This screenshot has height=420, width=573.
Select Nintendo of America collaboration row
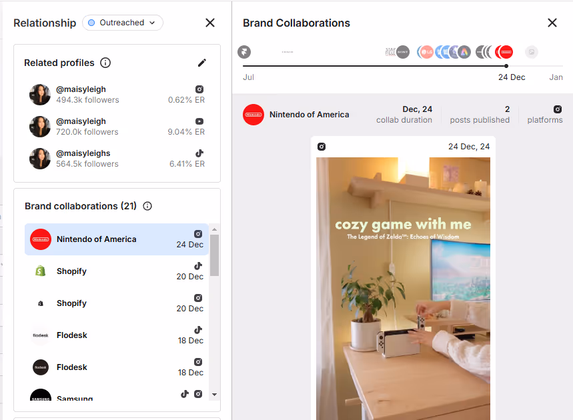pyautogui.click(x=117, y=239)
